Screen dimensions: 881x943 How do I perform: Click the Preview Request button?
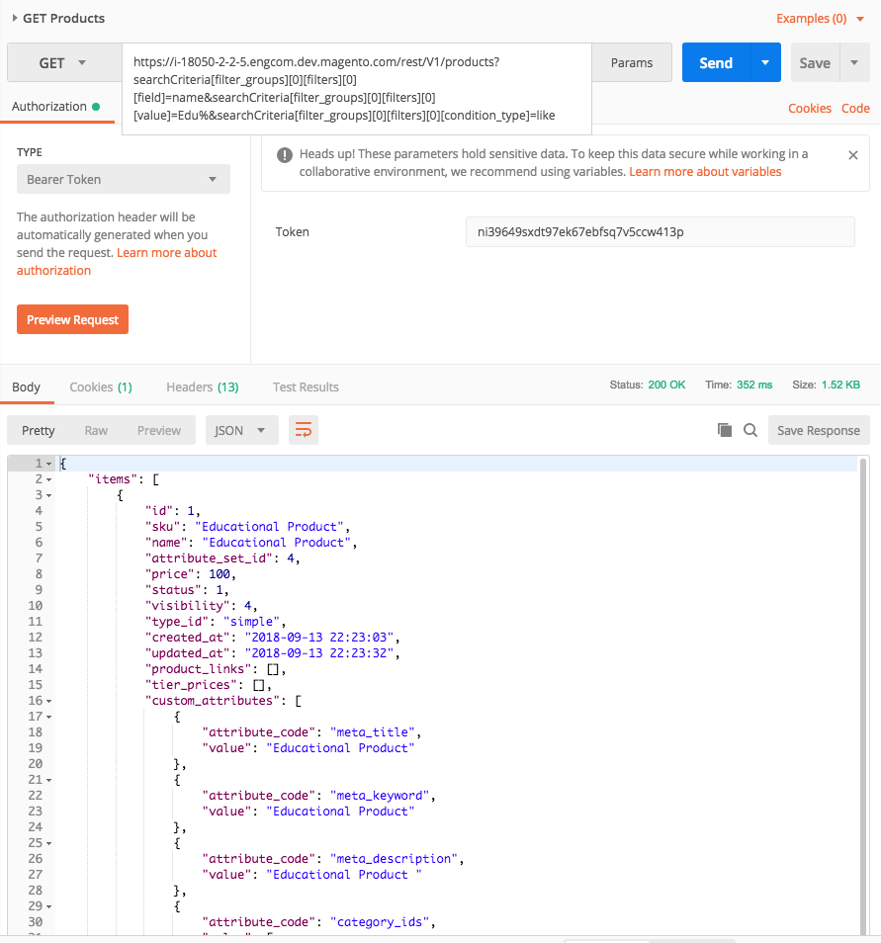[72, 319]
